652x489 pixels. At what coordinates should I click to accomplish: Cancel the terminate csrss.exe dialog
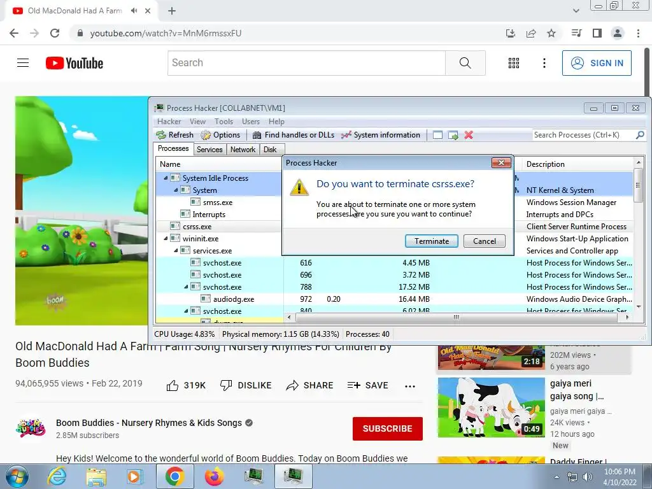coord(485,241)
